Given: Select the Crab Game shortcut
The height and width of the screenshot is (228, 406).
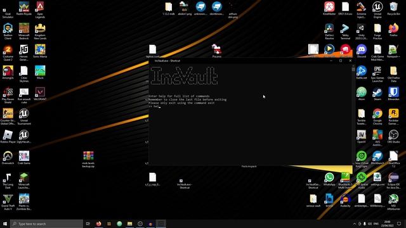Looking at the screenshot, I should tap(24, 158).
